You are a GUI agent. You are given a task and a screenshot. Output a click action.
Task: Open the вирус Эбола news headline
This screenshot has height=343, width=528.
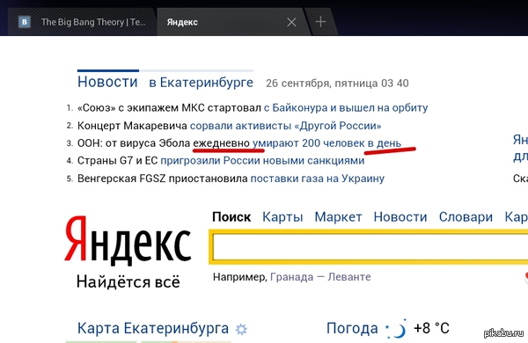point(239,143)
